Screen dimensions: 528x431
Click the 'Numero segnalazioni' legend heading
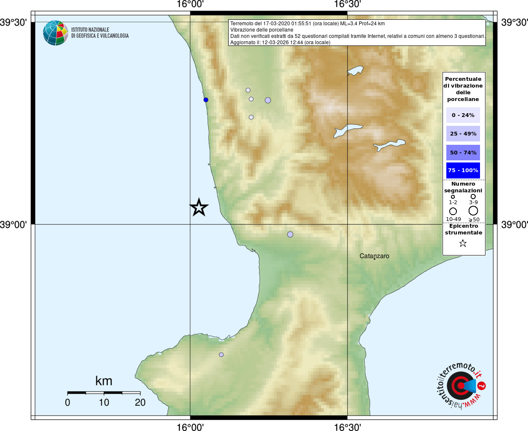tap(463, 187)
